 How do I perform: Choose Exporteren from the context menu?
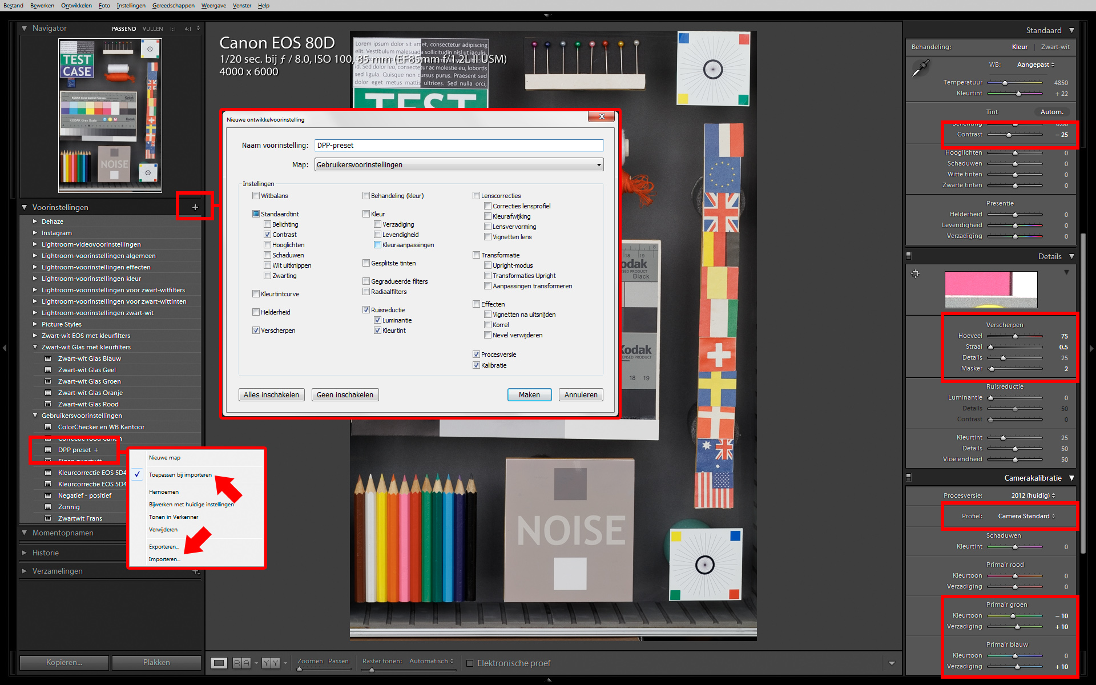[x=164, y=547]
